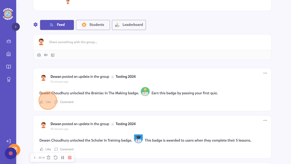Click the '15 minutes ago' timestamp
291x164 pixels.
(59, 82)
